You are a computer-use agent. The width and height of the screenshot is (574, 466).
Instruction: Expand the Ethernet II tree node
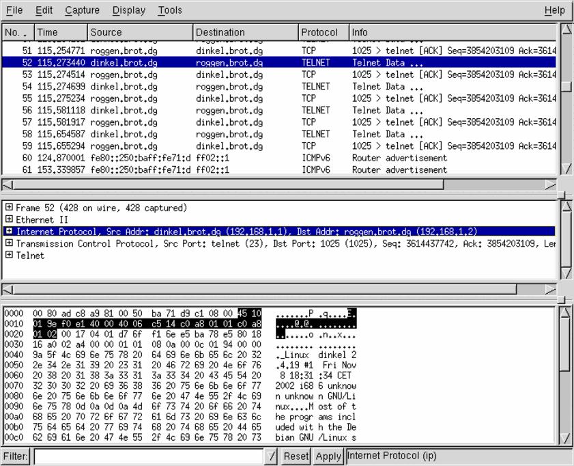point(9,219)
